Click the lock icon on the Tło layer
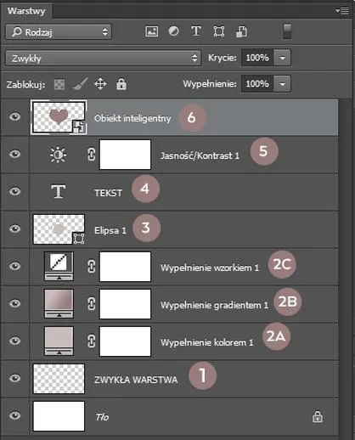Image resolution: width=355 pixels, height=440 pixels. tap(318, 416)
